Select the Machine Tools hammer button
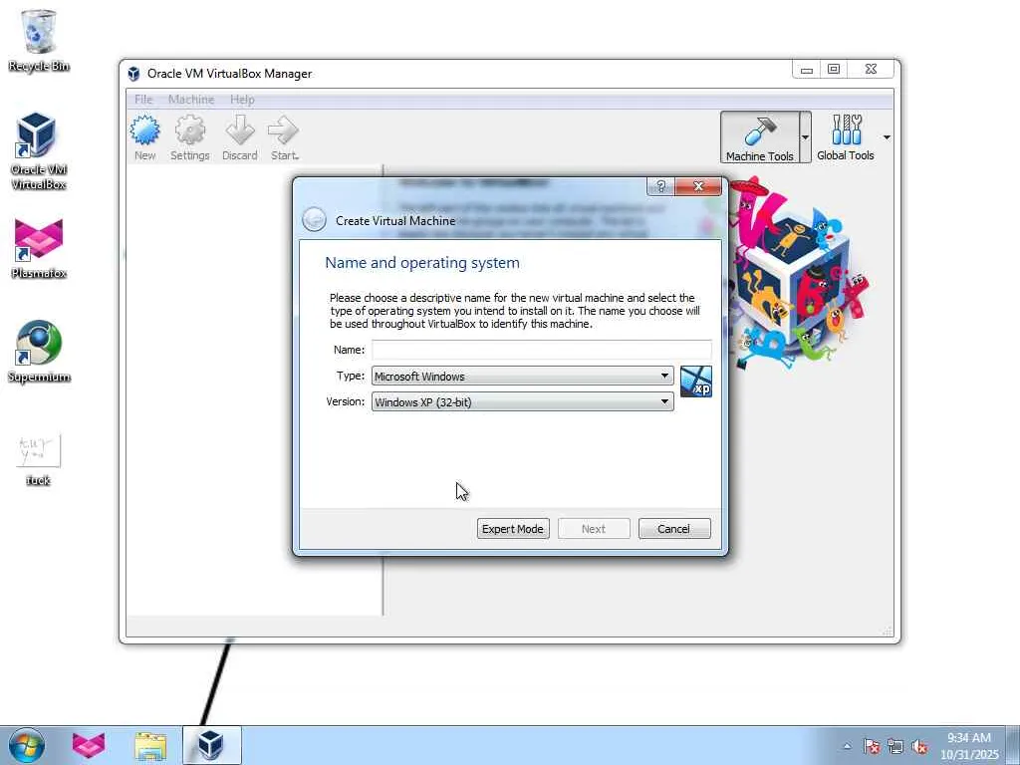Screen dimensions: 1020x765 pos(759,137)
